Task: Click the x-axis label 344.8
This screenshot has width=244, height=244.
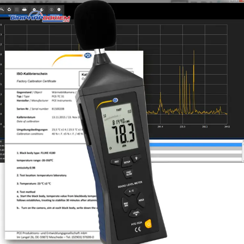Action: click(227, 126)
